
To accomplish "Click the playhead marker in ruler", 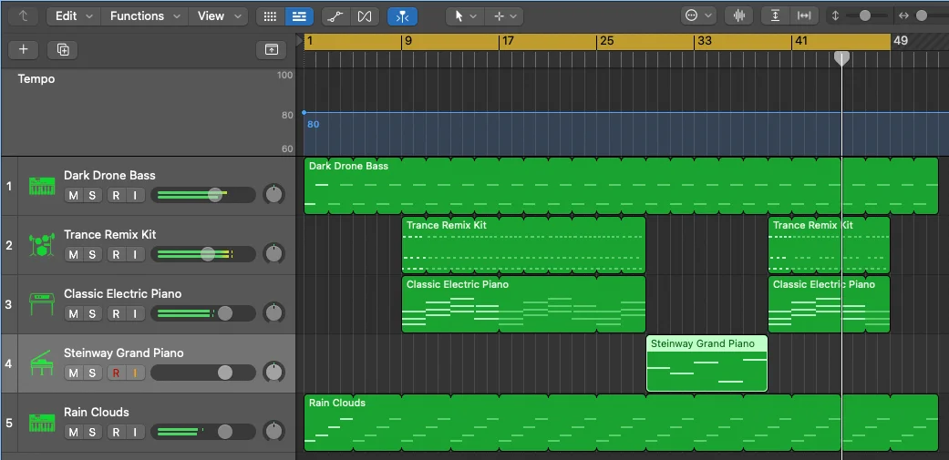I will click(841, 58).
